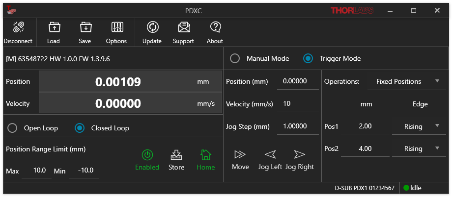Open the Support envelope icon

point(184,27)
